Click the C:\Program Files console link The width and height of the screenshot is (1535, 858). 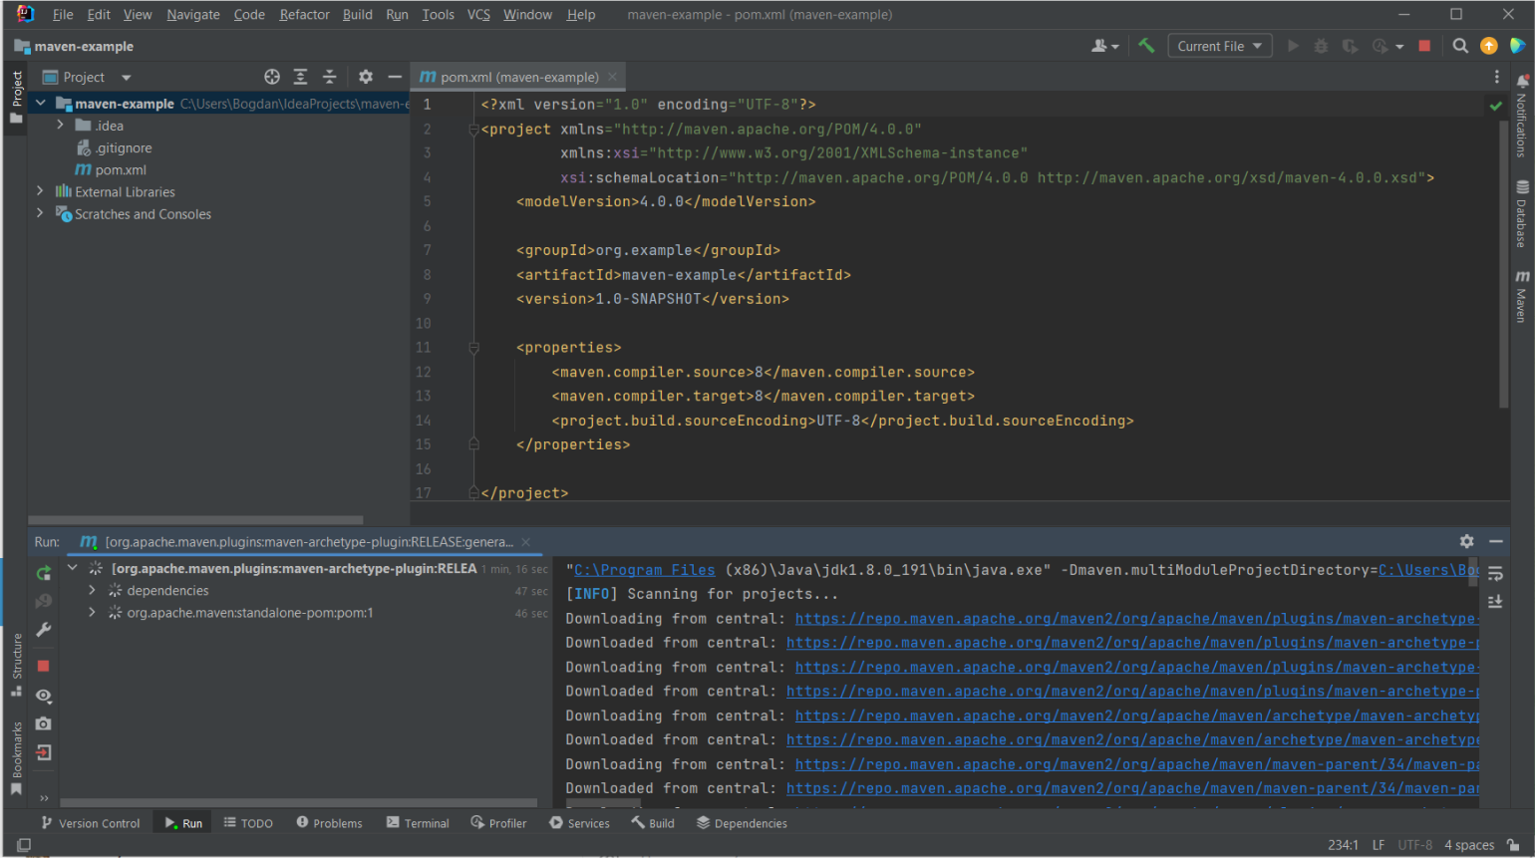click(645, 570)
